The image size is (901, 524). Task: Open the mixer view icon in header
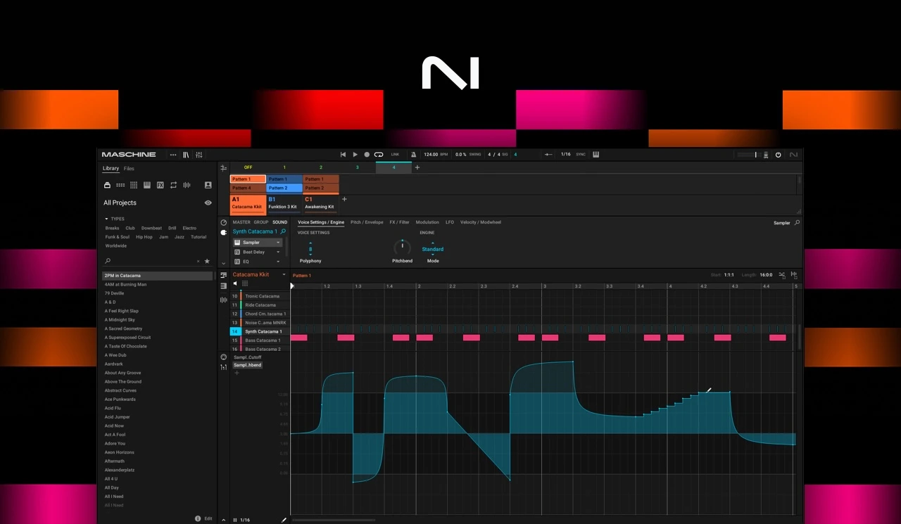click(199, 155)
